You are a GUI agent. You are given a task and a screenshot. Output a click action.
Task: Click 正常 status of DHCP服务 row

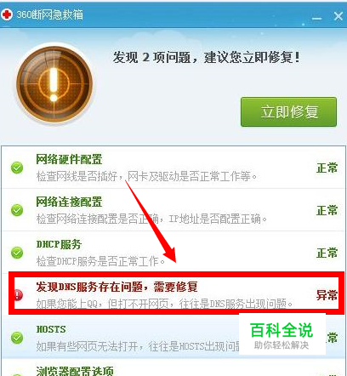point(327,253)
